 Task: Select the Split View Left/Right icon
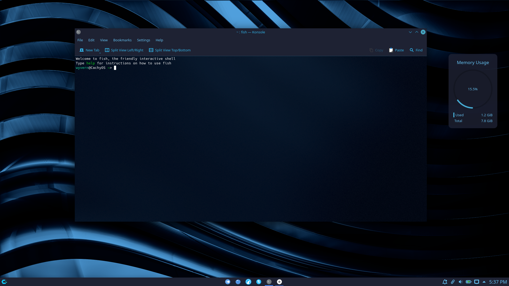point(107,50)
